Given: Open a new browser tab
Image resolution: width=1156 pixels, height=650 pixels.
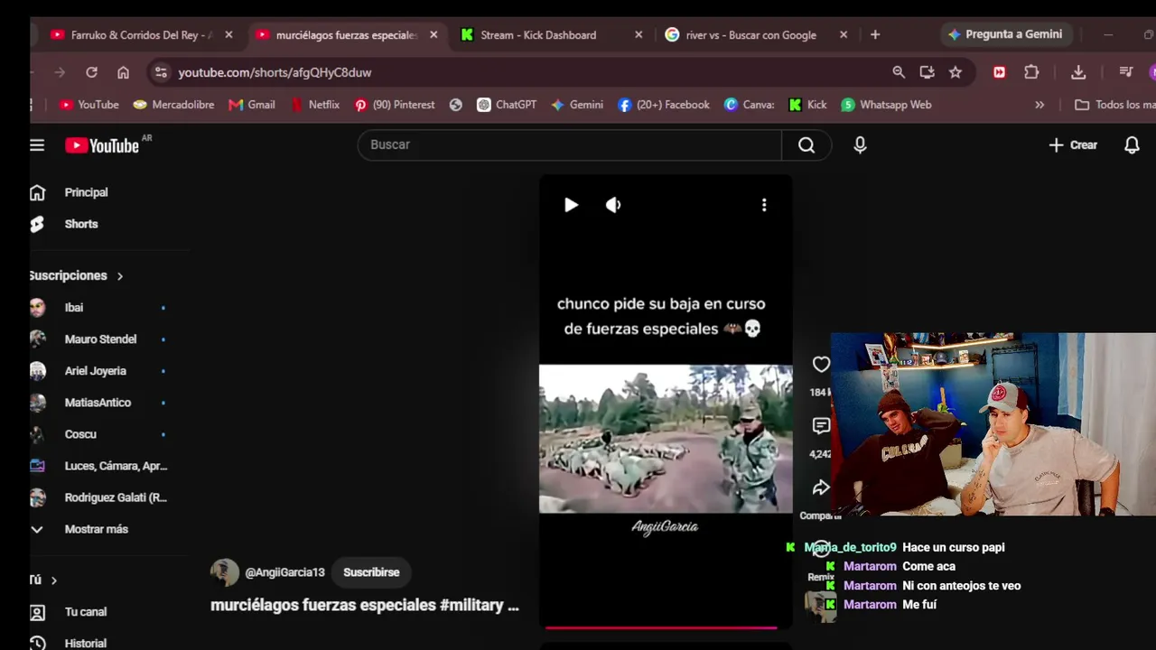Looking at the screenshot, I should point(874,35).
